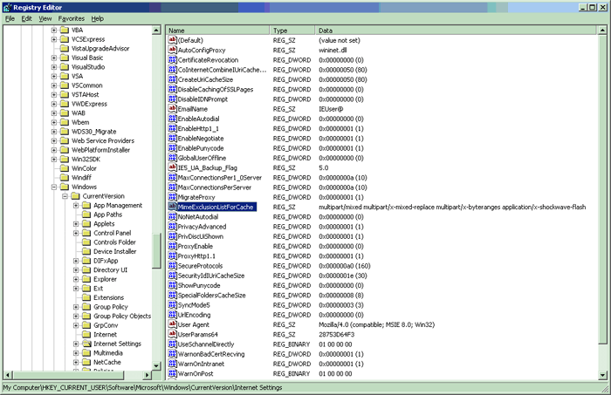Open the View menu
Viewport: 611px width, 395px height.
tap(45, 18)
